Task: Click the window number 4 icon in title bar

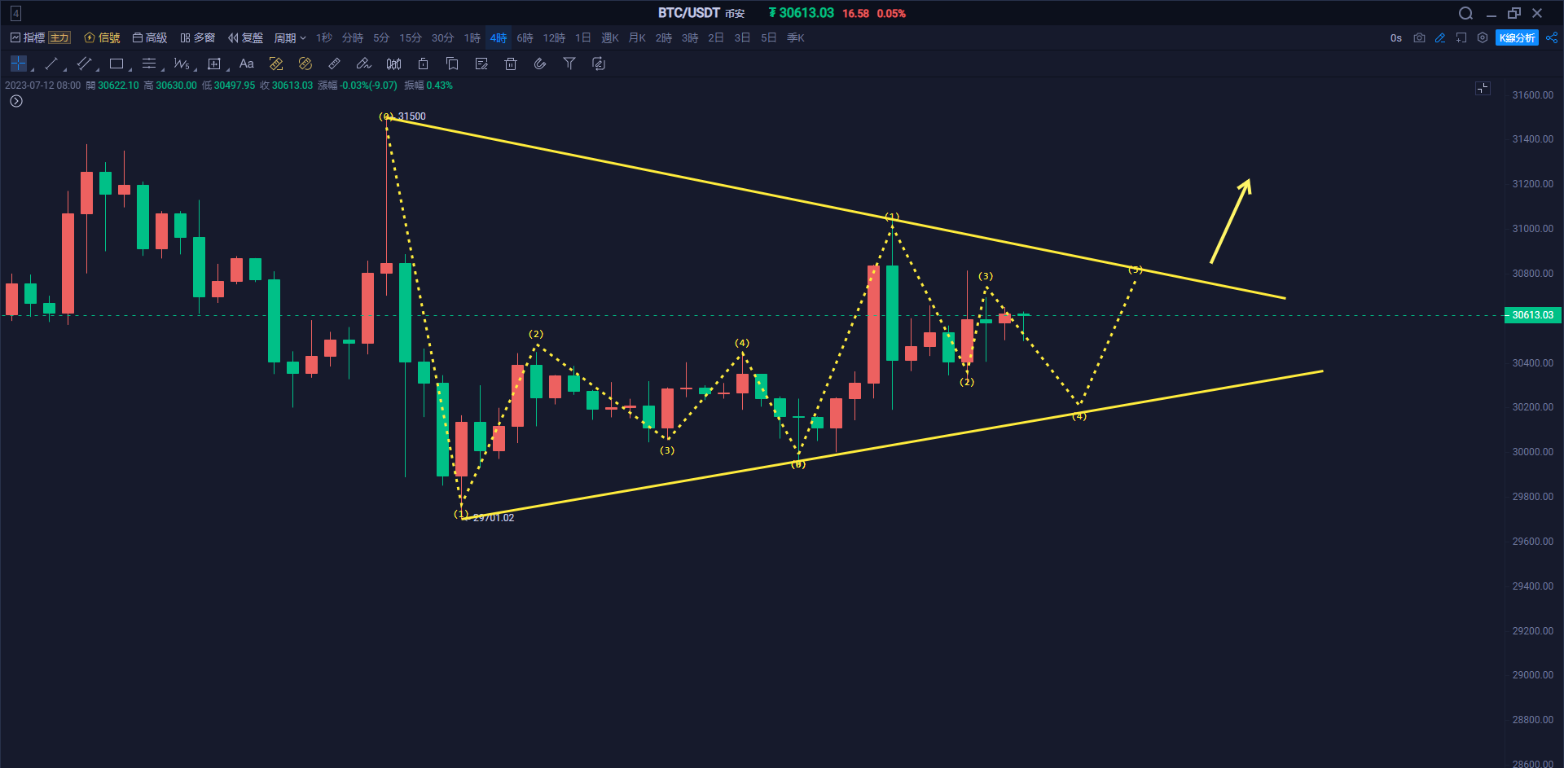Action: click(x=15, y=13)
